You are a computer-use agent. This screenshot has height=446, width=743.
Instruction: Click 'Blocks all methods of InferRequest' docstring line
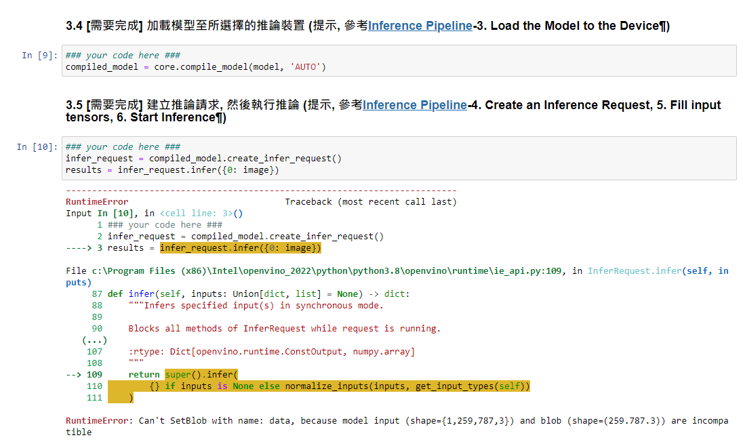tap(284, 329)
